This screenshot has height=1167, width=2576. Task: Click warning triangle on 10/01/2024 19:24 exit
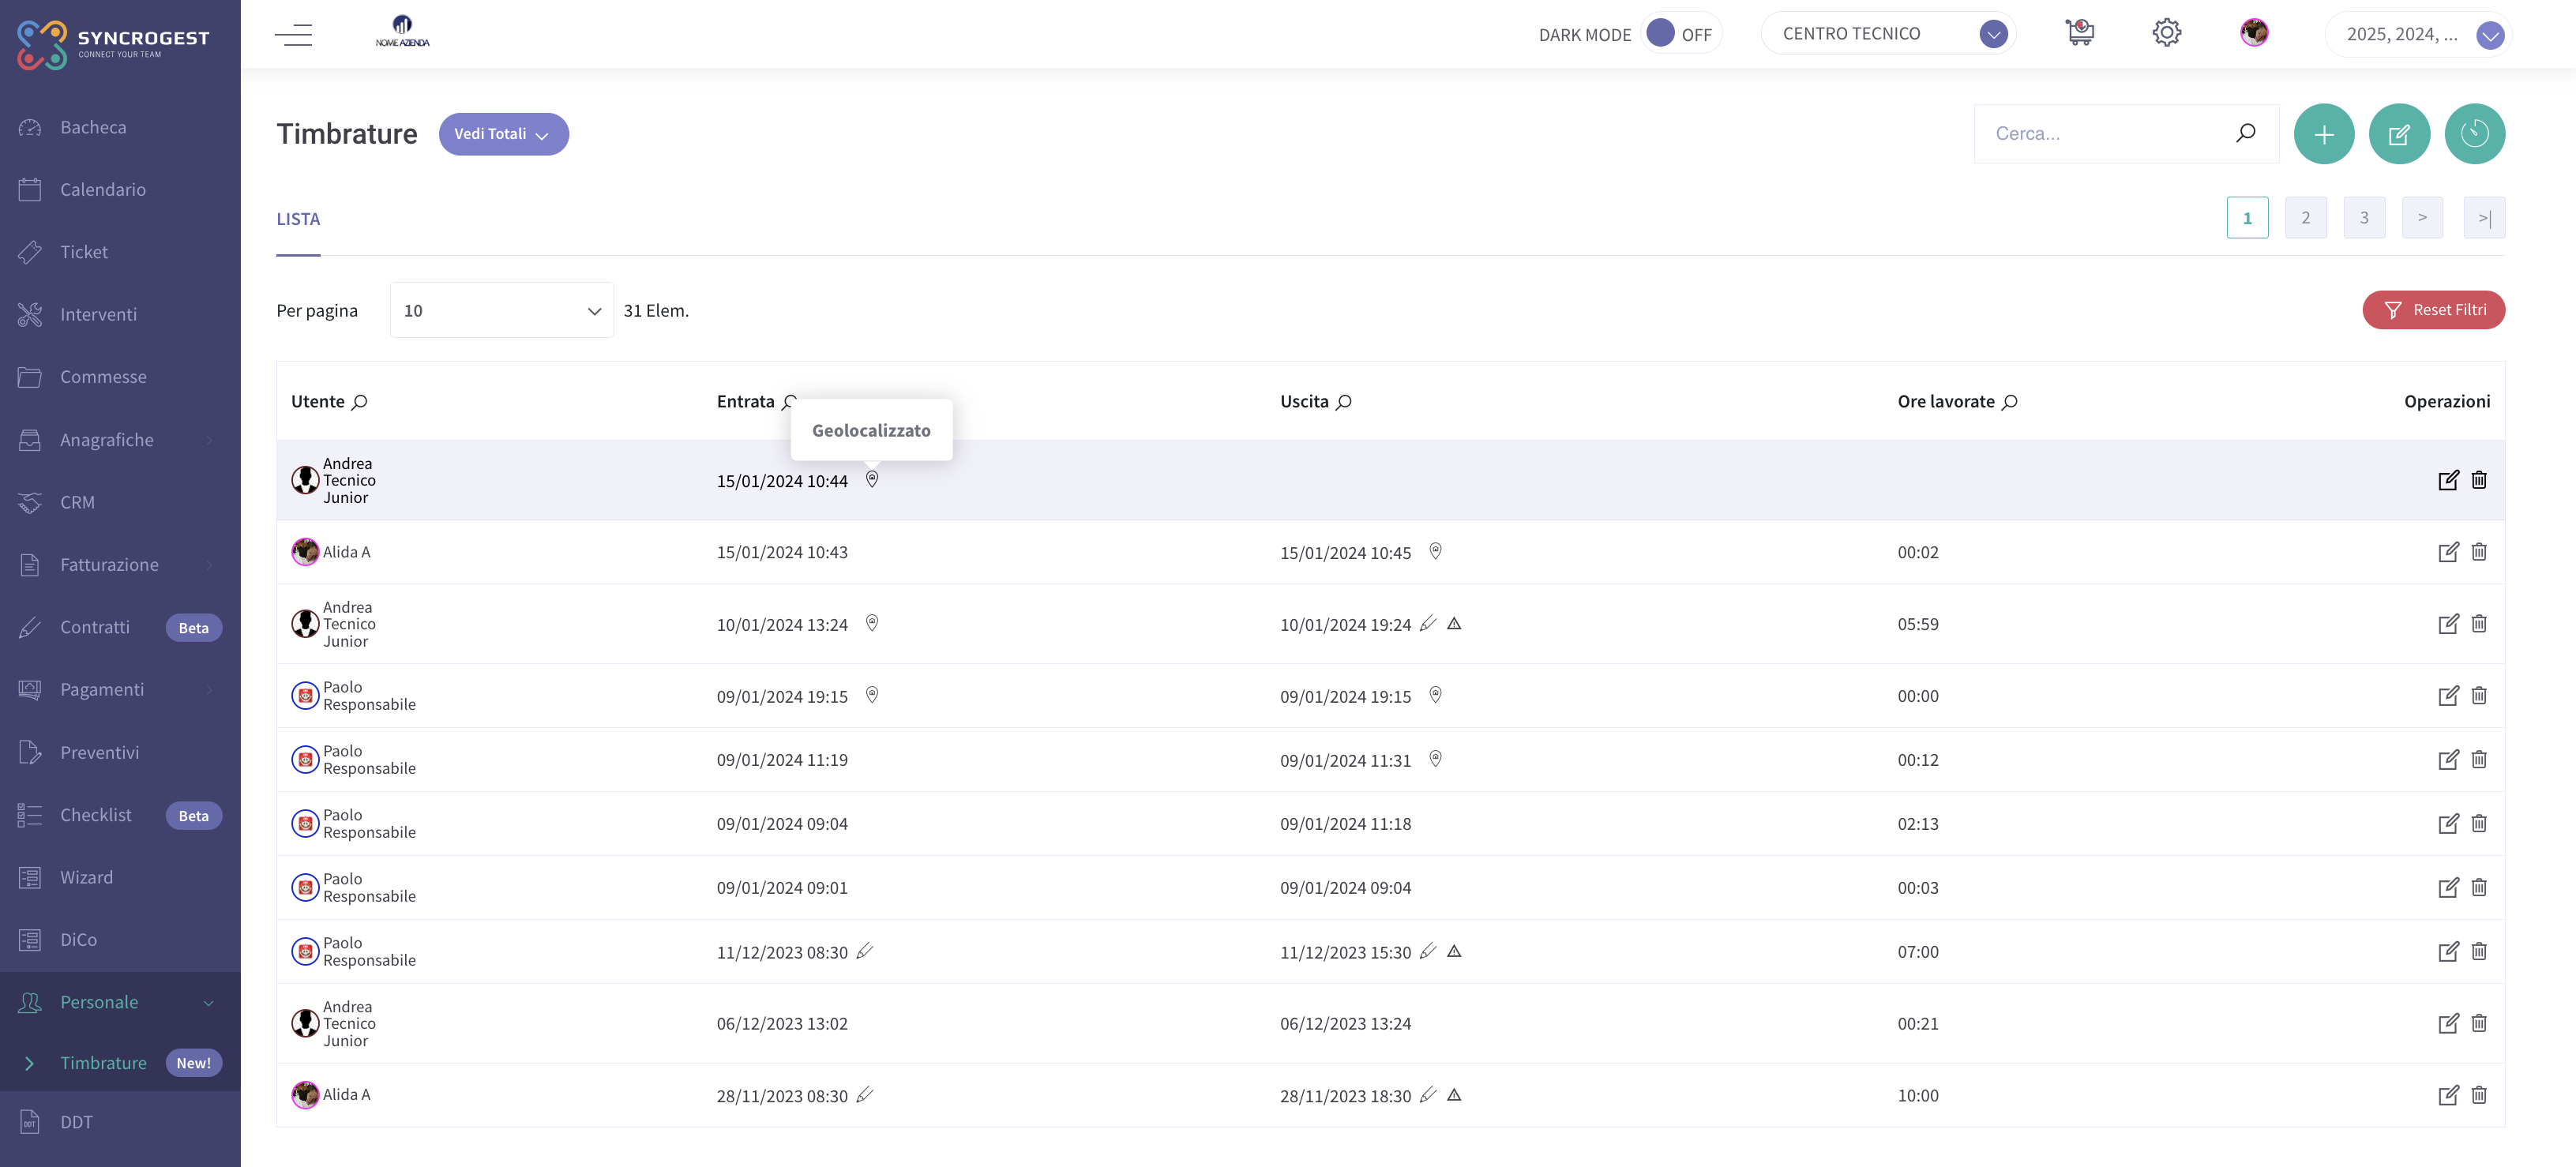pos(1454,624)
